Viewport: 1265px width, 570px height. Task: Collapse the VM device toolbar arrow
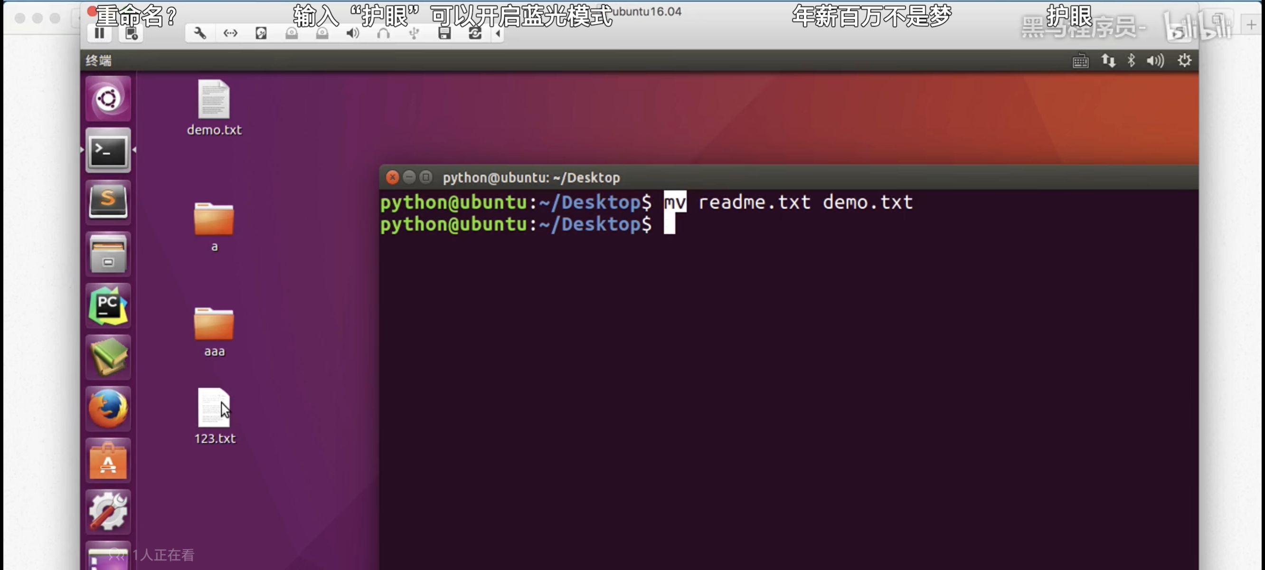coord(498,33)
